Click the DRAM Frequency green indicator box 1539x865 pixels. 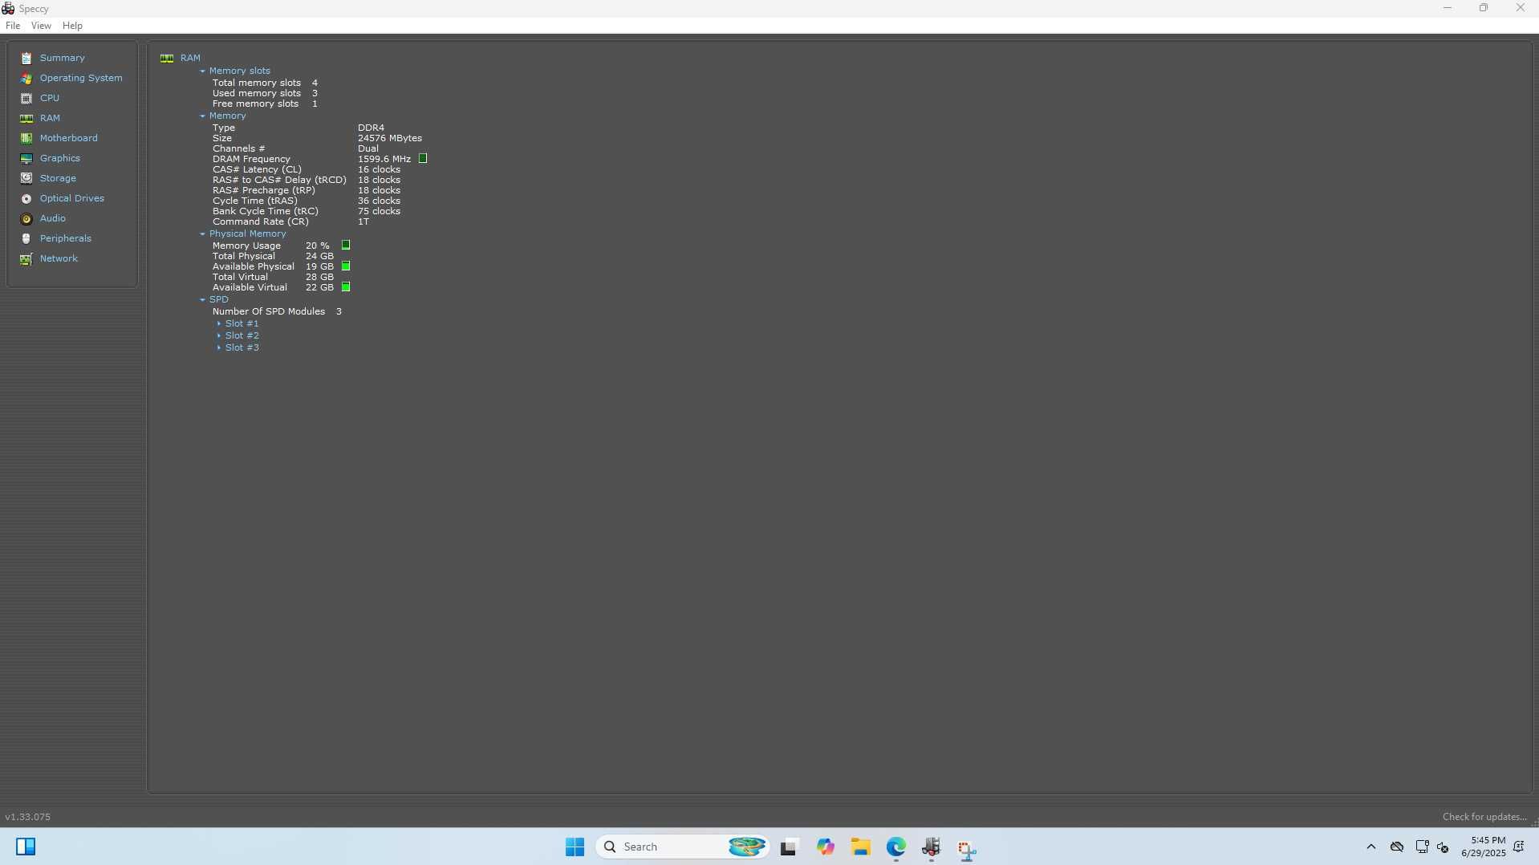(x=423, y=159)
